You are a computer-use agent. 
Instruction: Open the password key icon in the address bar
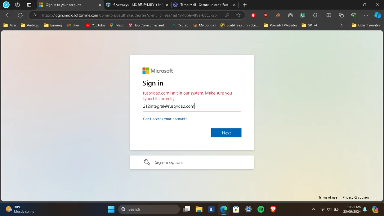(x=227, y=15)
